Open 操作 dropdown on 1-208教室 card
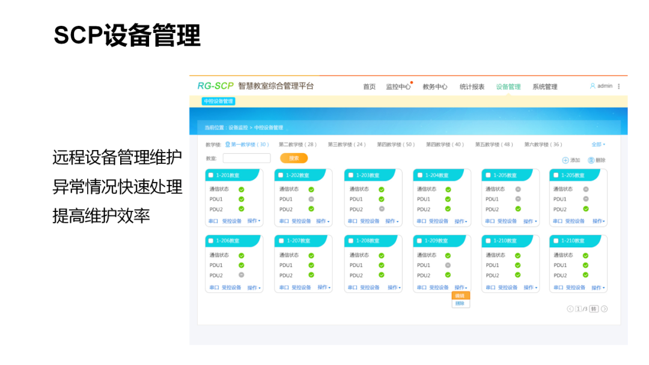 [394, 288]
